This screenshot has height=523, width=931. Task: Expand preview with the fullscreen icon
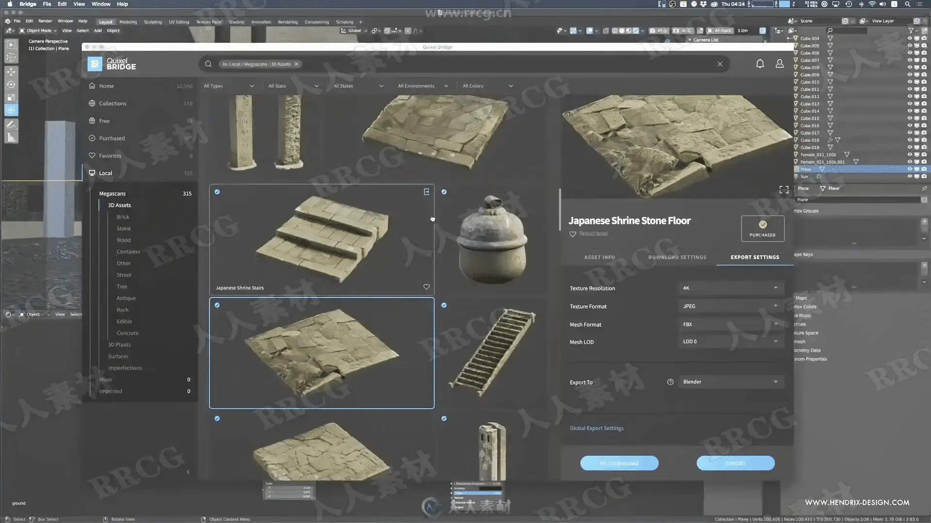pos(784,190)
